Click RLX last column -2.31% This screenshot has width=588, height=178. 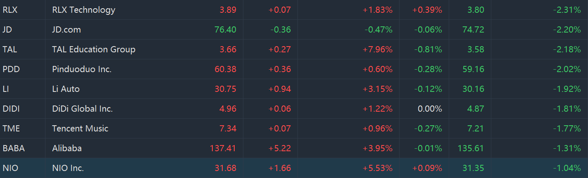click(x=567, y=10)
